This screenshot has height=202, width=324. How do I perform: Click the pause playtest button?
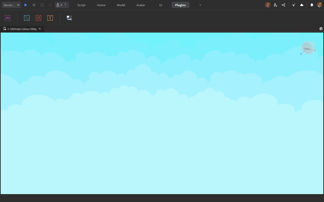tap(34, 5)
